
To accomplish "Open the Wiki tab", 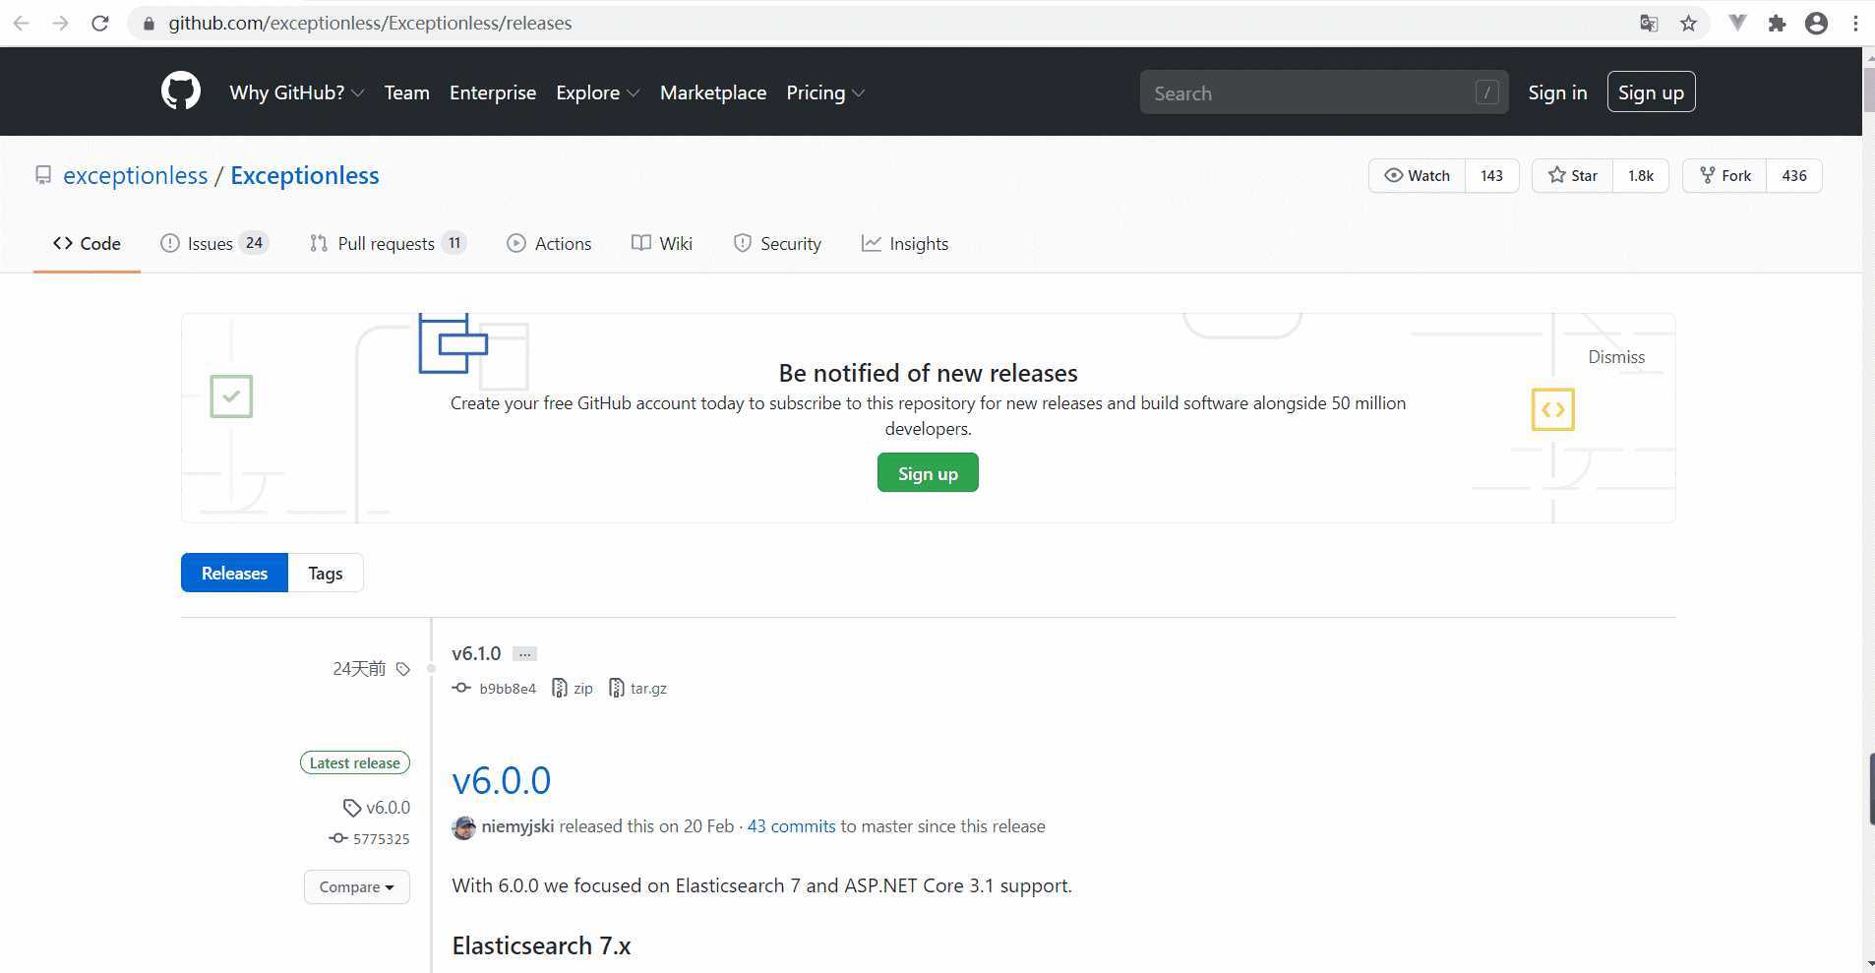I will pyautogui.click(x=662, y=244).
